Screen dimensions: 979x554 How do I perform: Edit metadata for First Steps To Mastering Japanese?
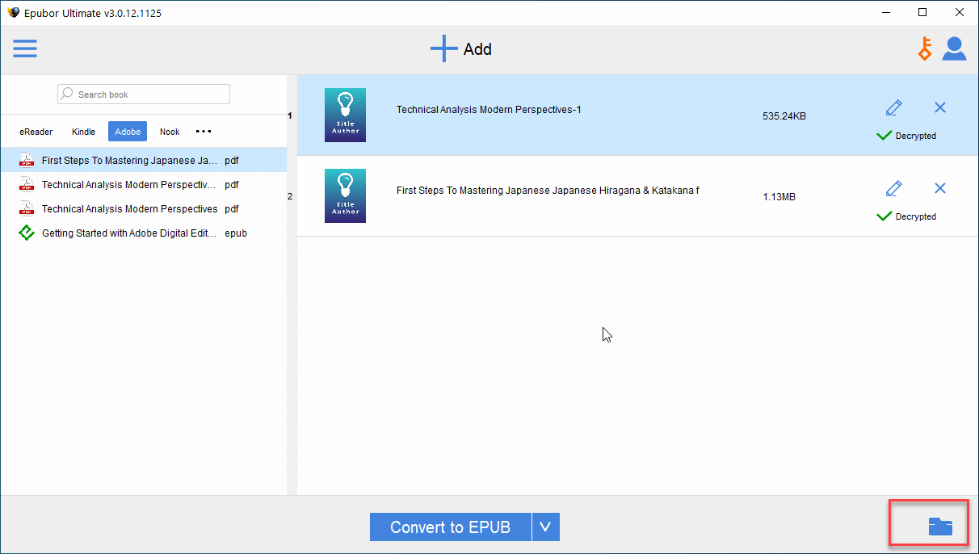pos(893,188)
